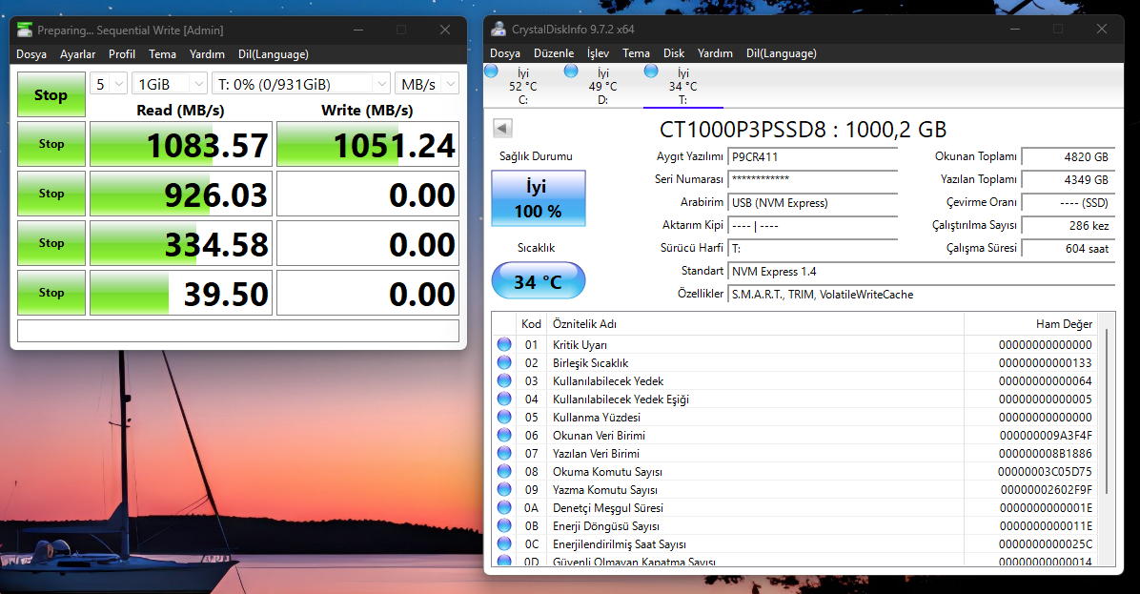The width and height of the screenshot is (1140, 594).
Task: Click the Kod column header
Action: [x=532, y=323]
